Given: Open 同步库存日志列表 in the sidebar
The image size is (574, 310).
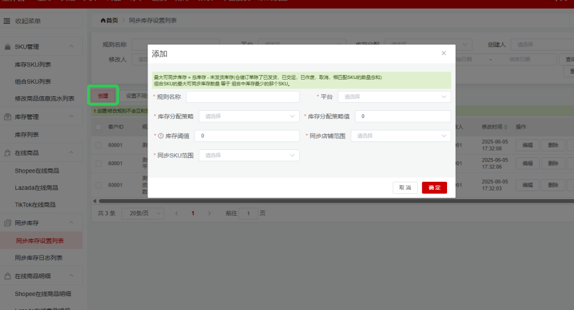Looking at the screenshot, I should (39, 258).
